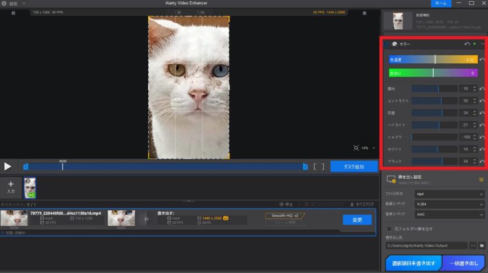Click the zoom magnifier icon at 14%

click(356, 148)
